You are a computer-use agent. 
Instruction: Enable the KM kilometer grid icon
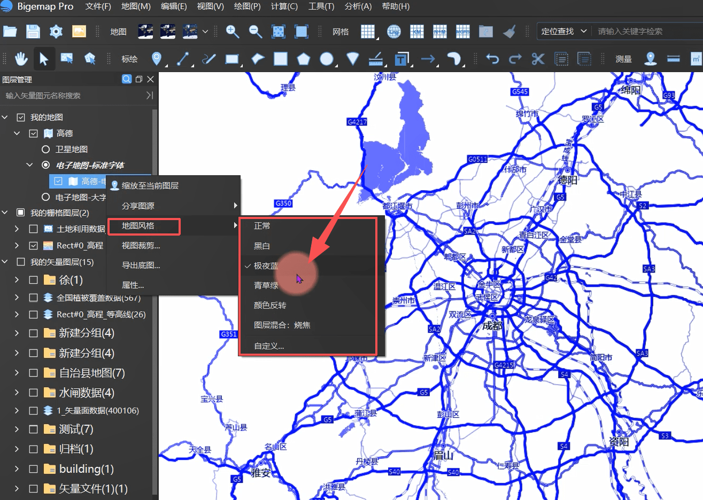[417, 32]
